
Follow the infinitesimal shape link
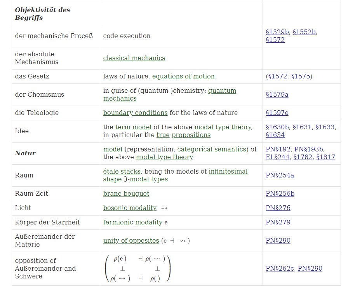coord(228,172)
